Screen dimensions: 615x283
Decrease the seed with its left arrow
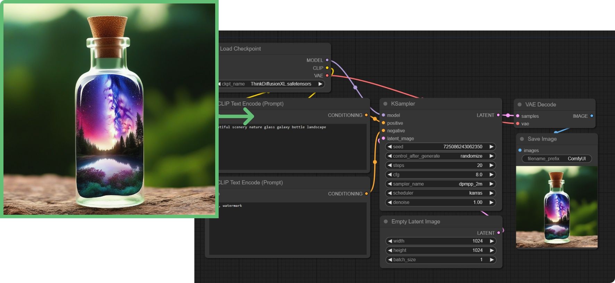[x=390, y=147]
